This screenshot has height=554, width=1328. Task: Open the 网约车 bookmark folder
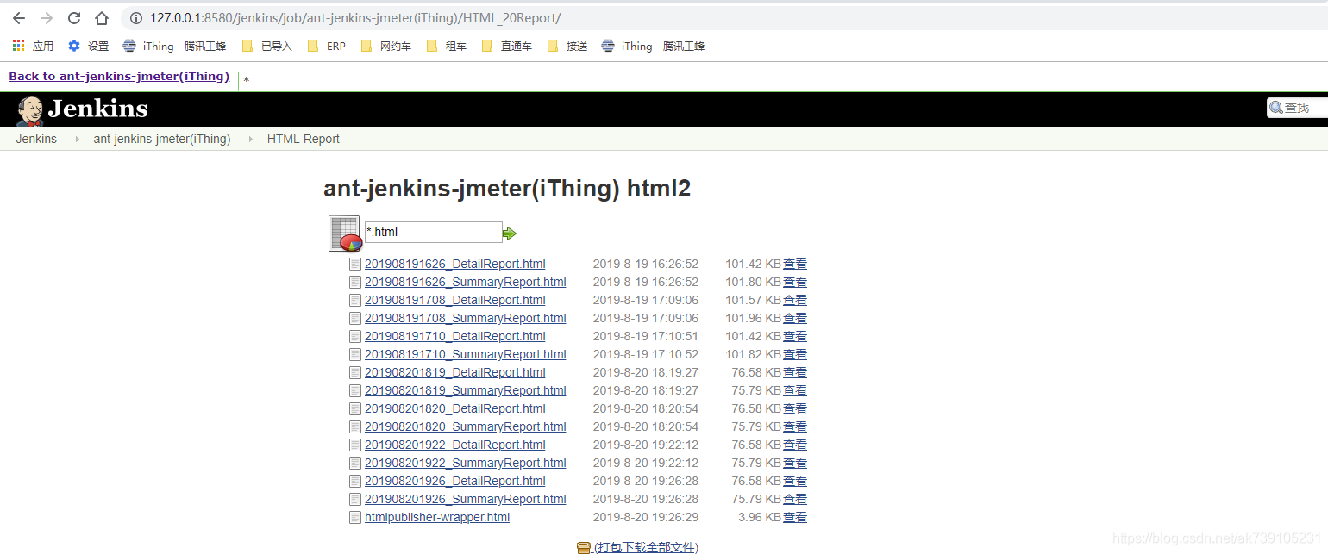tap(385, 46)
